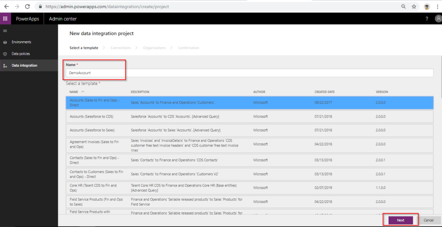Image resolution: width=442 pixels, height=227 pixels.
Task: Collapse the sidebar with hamburger icon
Action: [x=5, y=31]
